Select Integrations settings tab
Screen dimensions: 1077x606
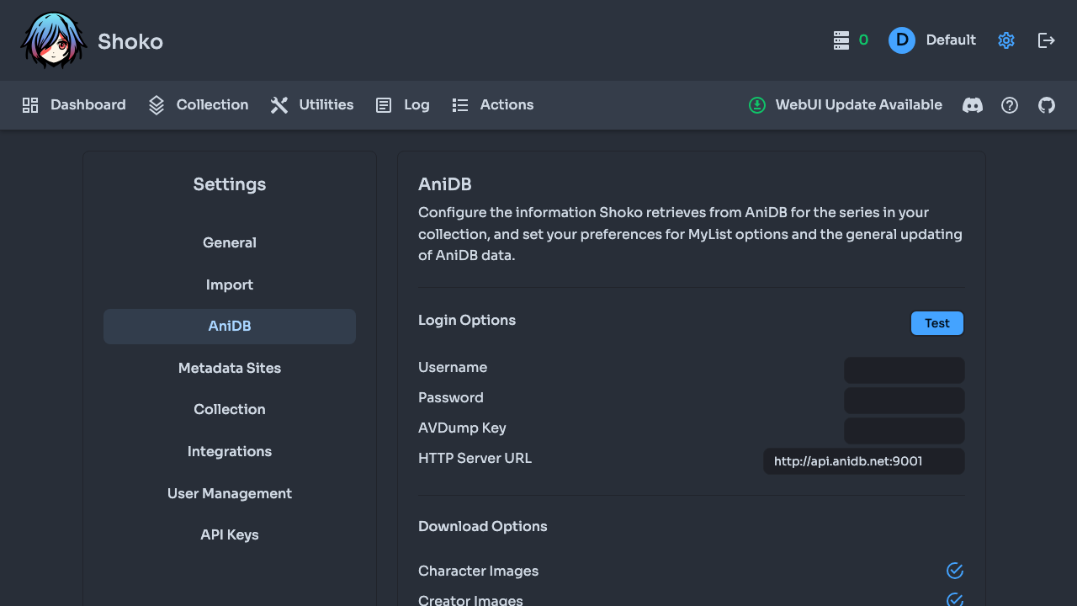[230, 451]
